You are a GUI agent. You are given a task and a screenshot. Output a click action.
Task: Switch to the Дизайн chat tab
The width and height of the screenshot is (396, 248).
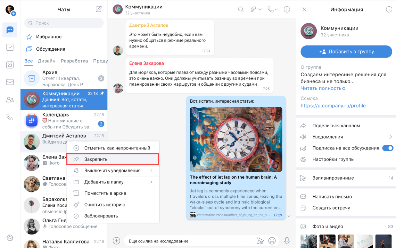pos(47,61)
